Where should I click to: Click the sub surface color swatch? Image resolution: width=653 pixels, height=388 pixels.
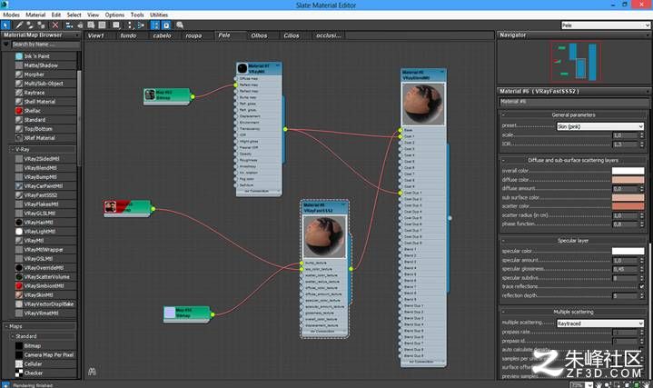(628, 197)
